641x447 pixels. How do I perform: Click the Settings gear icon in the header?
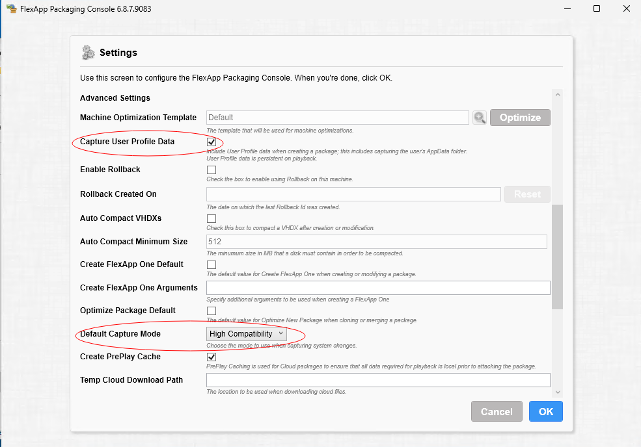[88, 53]
